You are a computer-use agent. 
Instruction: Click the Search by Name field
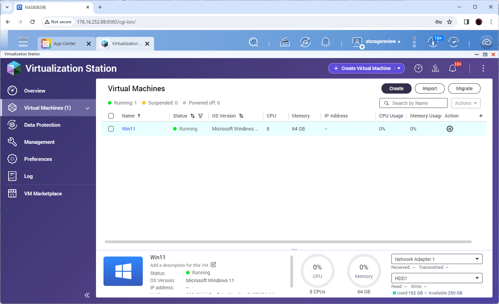(x=413, y=103)
